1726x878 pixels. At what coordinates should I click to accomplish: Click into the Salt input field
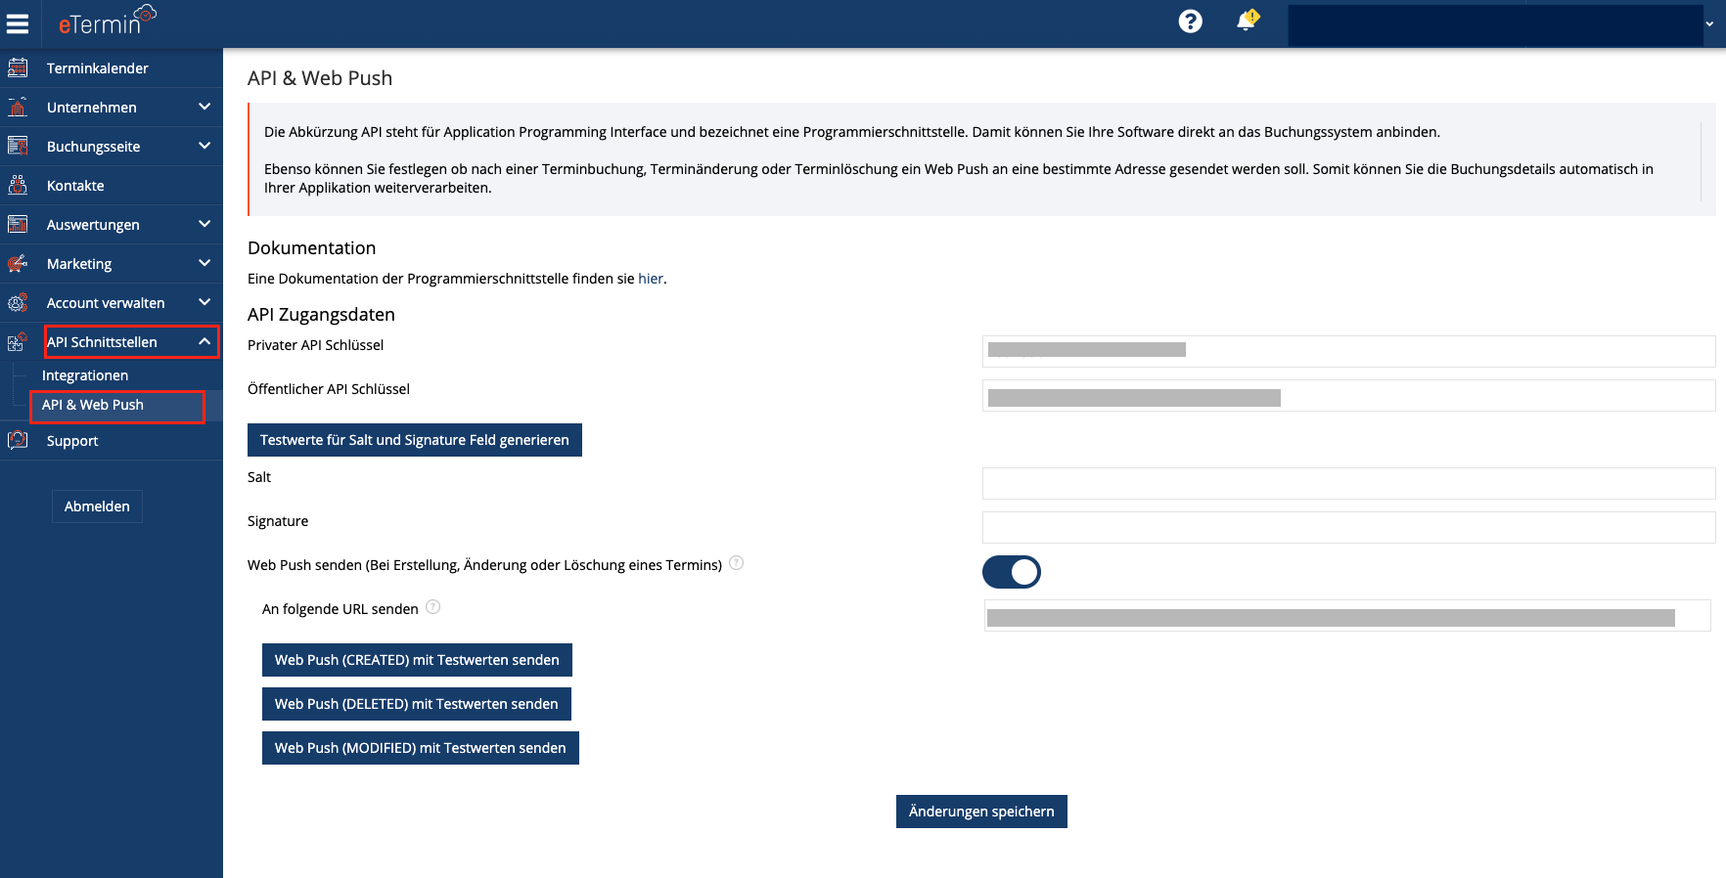(x=1348, y=483)
